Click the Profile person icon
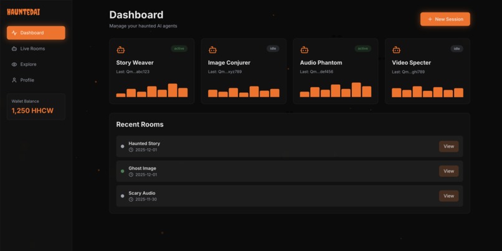502x251 pixels. click(x=14, y=80)
